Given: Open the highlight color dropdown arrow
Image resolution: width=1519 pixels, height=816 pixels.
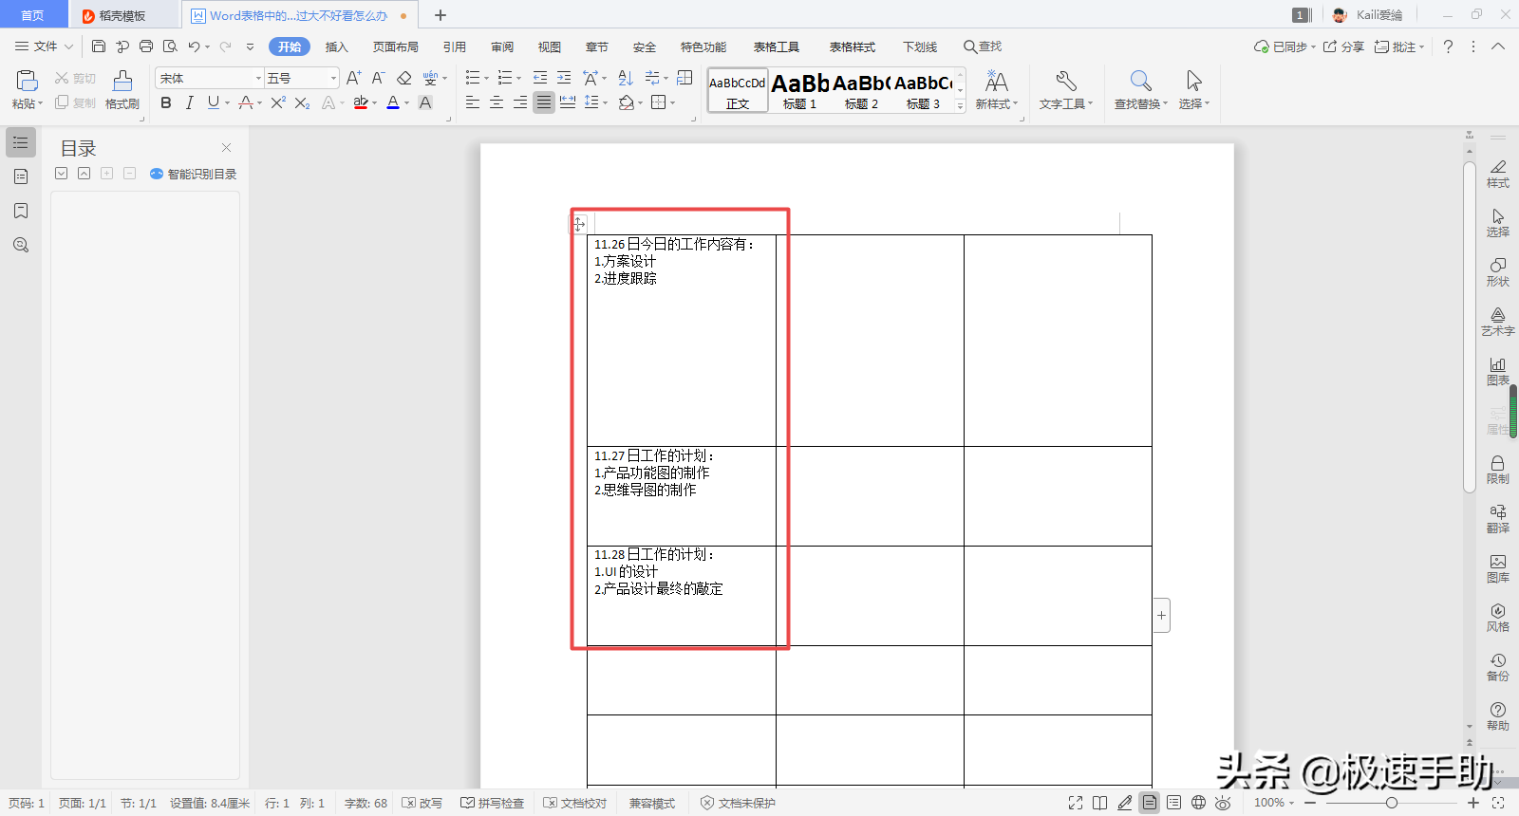Looking at the screenshot, I should 375,103.
